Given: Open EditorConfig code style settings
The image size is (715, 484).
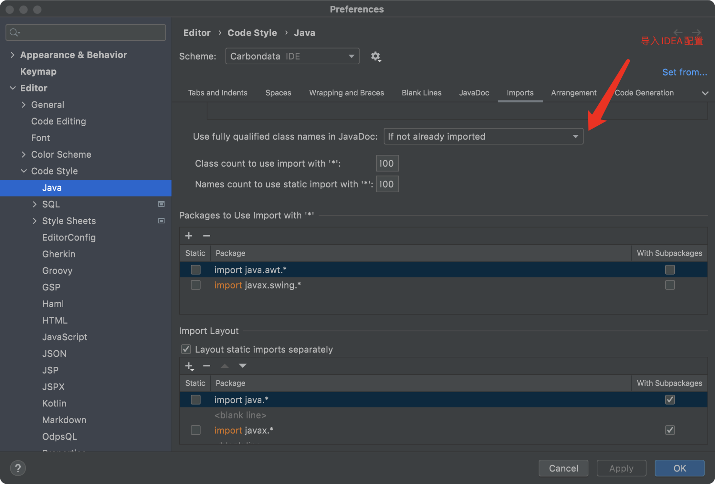Looking at the screenshot, I should click(69, 237).
